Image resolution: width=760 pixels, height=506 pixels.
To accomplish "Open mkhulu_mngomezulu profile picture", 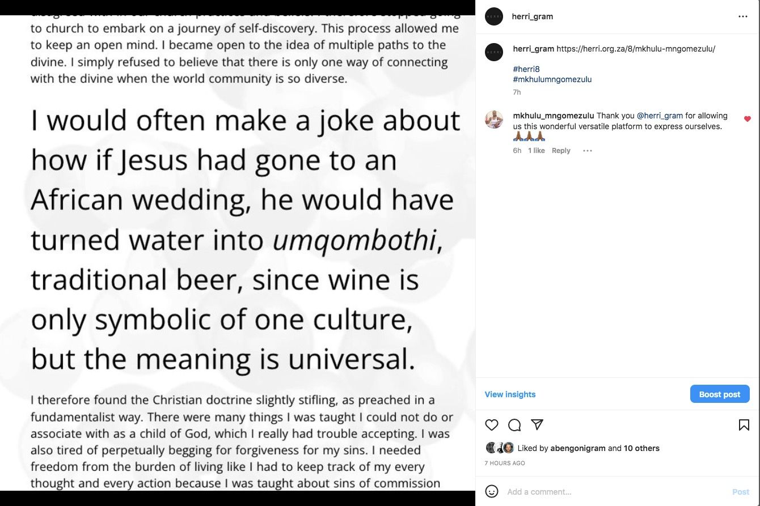I will [x=494, y=120].
